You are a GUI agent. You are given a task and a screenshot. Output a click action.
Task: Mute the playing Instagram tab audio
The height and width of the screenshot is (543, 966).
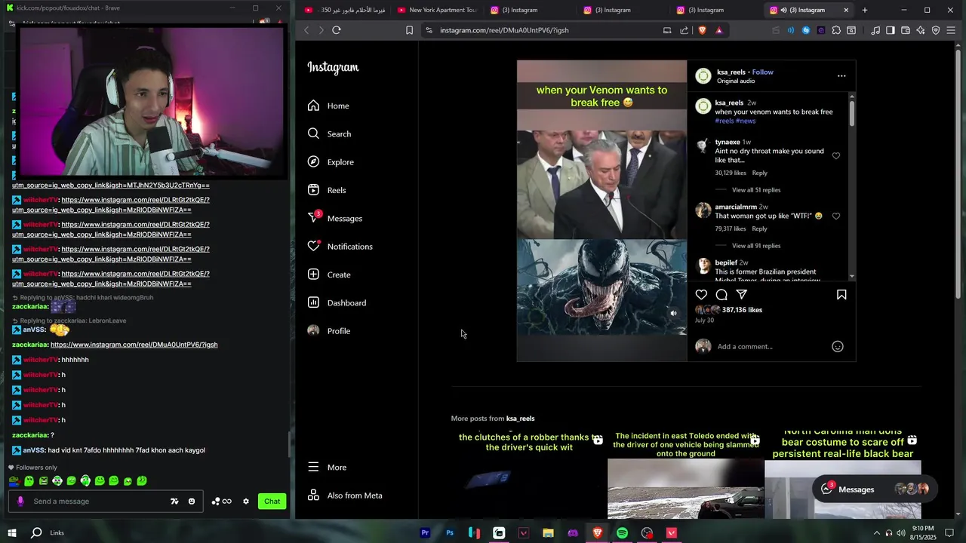click(x=783, y=10)
